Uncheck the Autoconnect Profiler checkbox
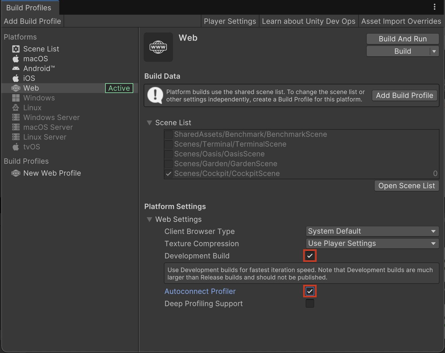 coord(310,291)
